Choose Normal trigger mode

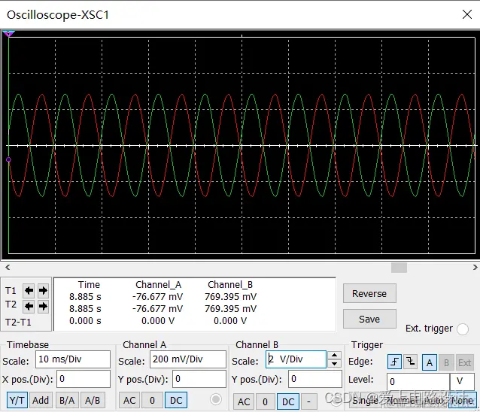(403, 401)
